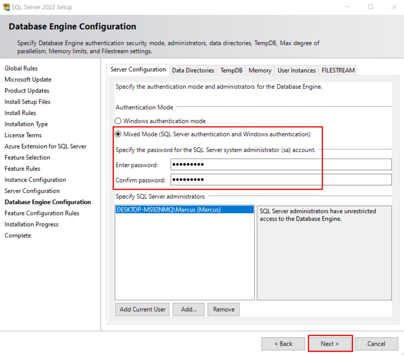
Task: Click the SQL Server Setup title bar icon
Action: pyautogui.click(x=6, y=7)
